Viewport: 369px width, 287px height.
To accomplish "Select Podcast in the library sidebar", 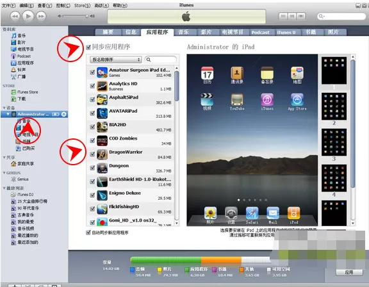I will pyautogui.click(x=21, y=56).
